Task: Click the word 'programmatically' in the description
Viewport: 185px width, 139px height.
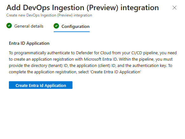Action: click(30, 53)
